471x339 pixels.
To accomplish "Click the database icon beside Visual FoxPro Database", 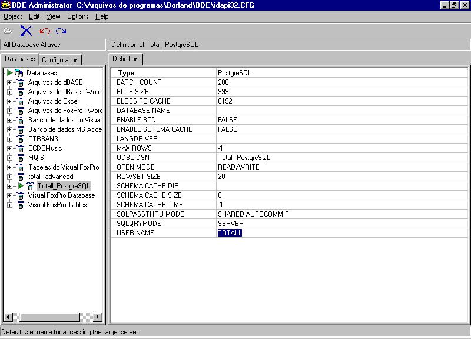I will (21, 195).
